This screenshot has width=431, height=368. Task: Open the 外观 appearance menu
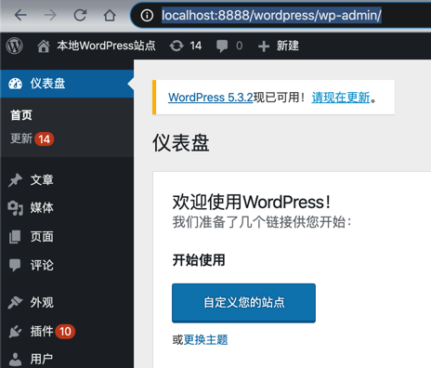point(42,302)
